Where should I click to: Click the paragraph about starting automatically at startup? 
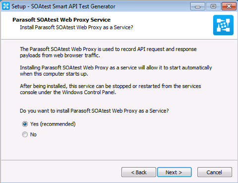tap(116, 71)
